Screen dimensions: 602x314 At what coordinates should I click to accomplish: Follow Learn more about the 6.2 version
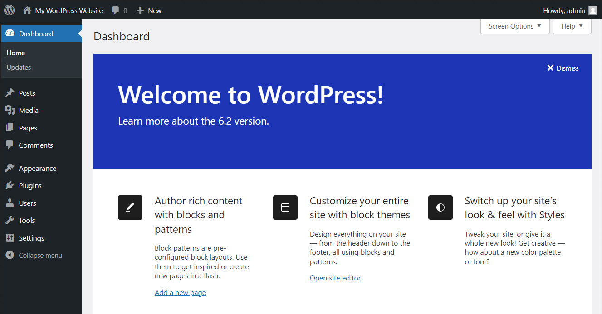click(193, 121)
